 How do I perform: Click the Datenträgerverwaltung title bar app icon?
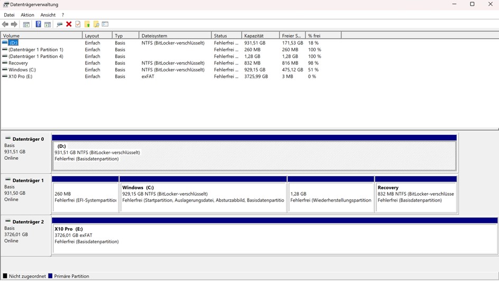click(6, 4)
